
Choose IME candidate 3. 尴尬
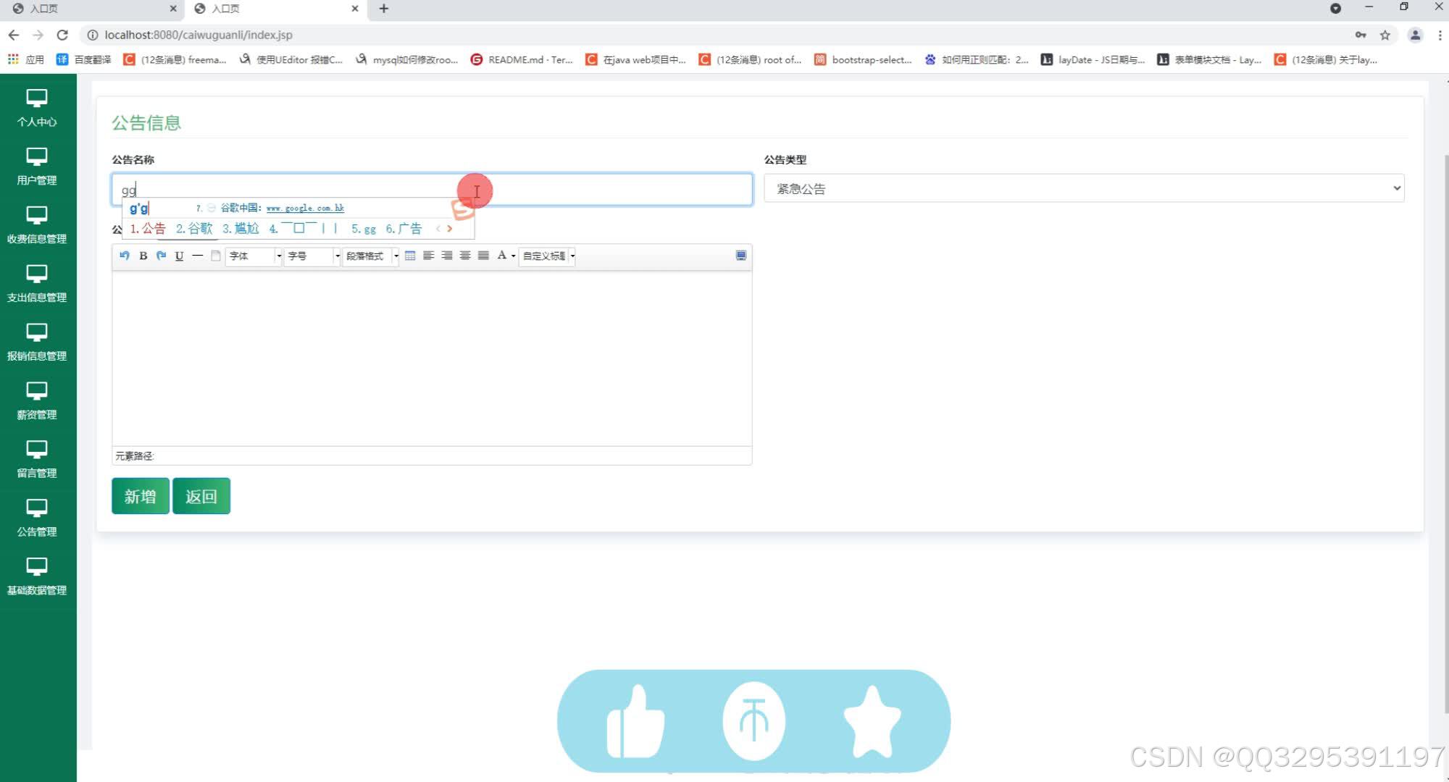[x=241, y=228]
